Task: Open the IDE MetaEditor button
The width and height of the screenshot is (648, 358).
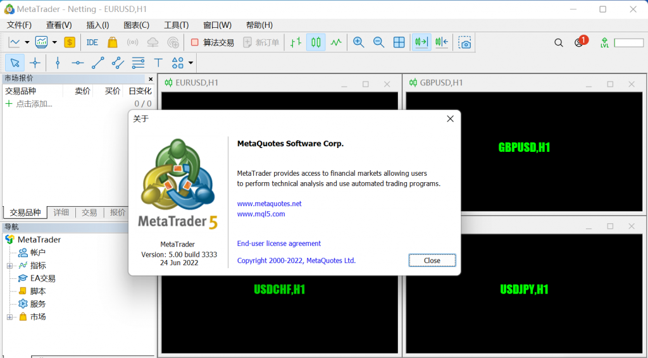Action: (x=92, y=42)
